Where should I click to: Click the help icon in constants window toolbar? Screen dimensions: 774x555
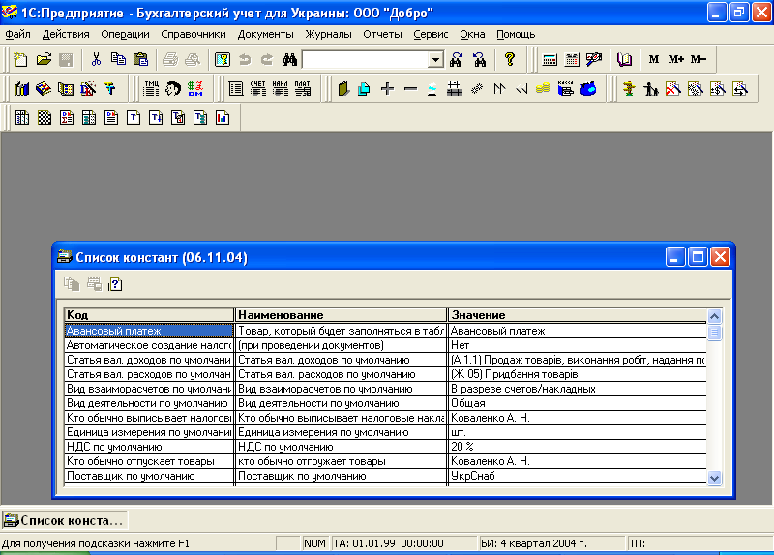tap(115, 284)
